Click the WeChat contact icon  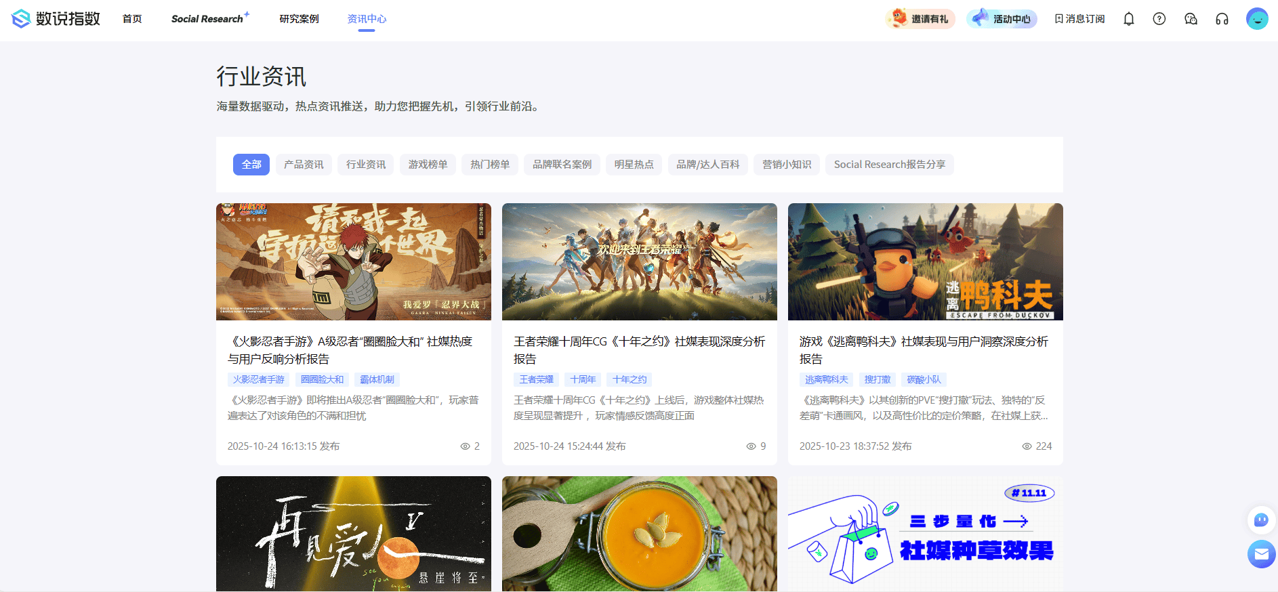(x=1191, y=19)
